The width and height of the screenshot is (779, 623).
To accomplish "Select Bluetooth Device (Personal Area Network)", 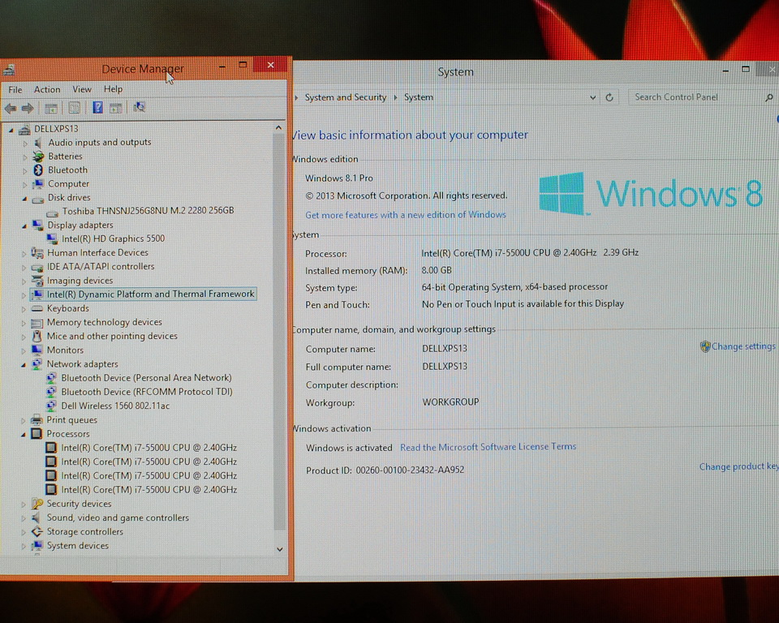I will click(146, 377).
